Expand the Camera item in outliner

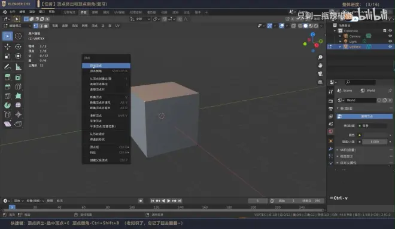point(341,36)
